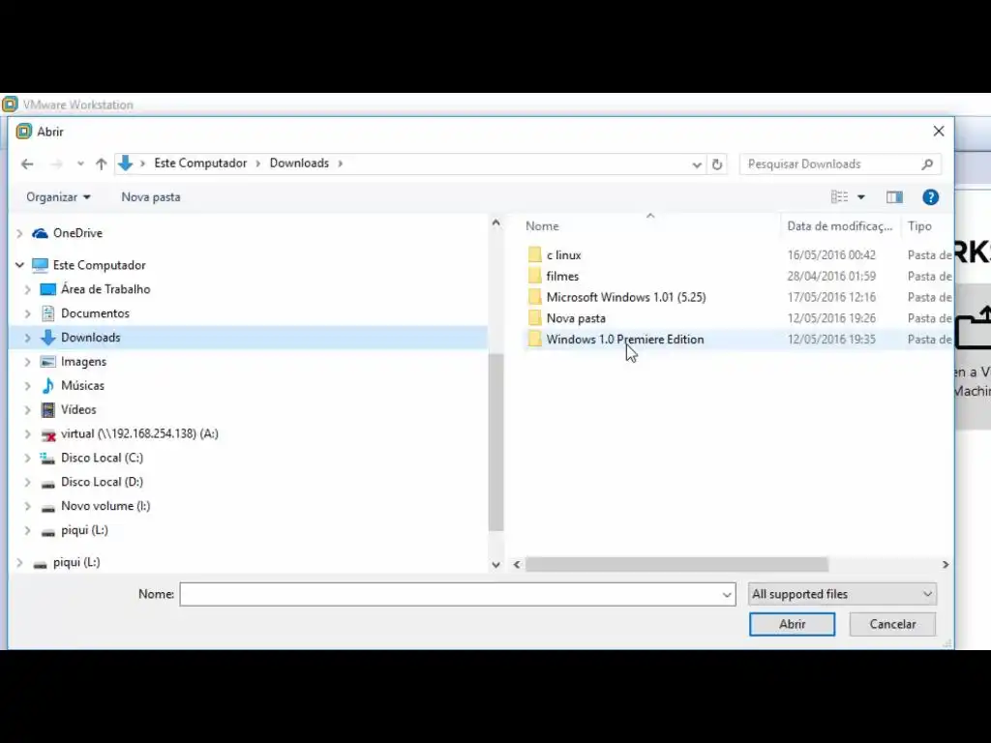Click the horizontal scrollbar right arrow
Screen dimensions: 991x743
tap(946, 564)
